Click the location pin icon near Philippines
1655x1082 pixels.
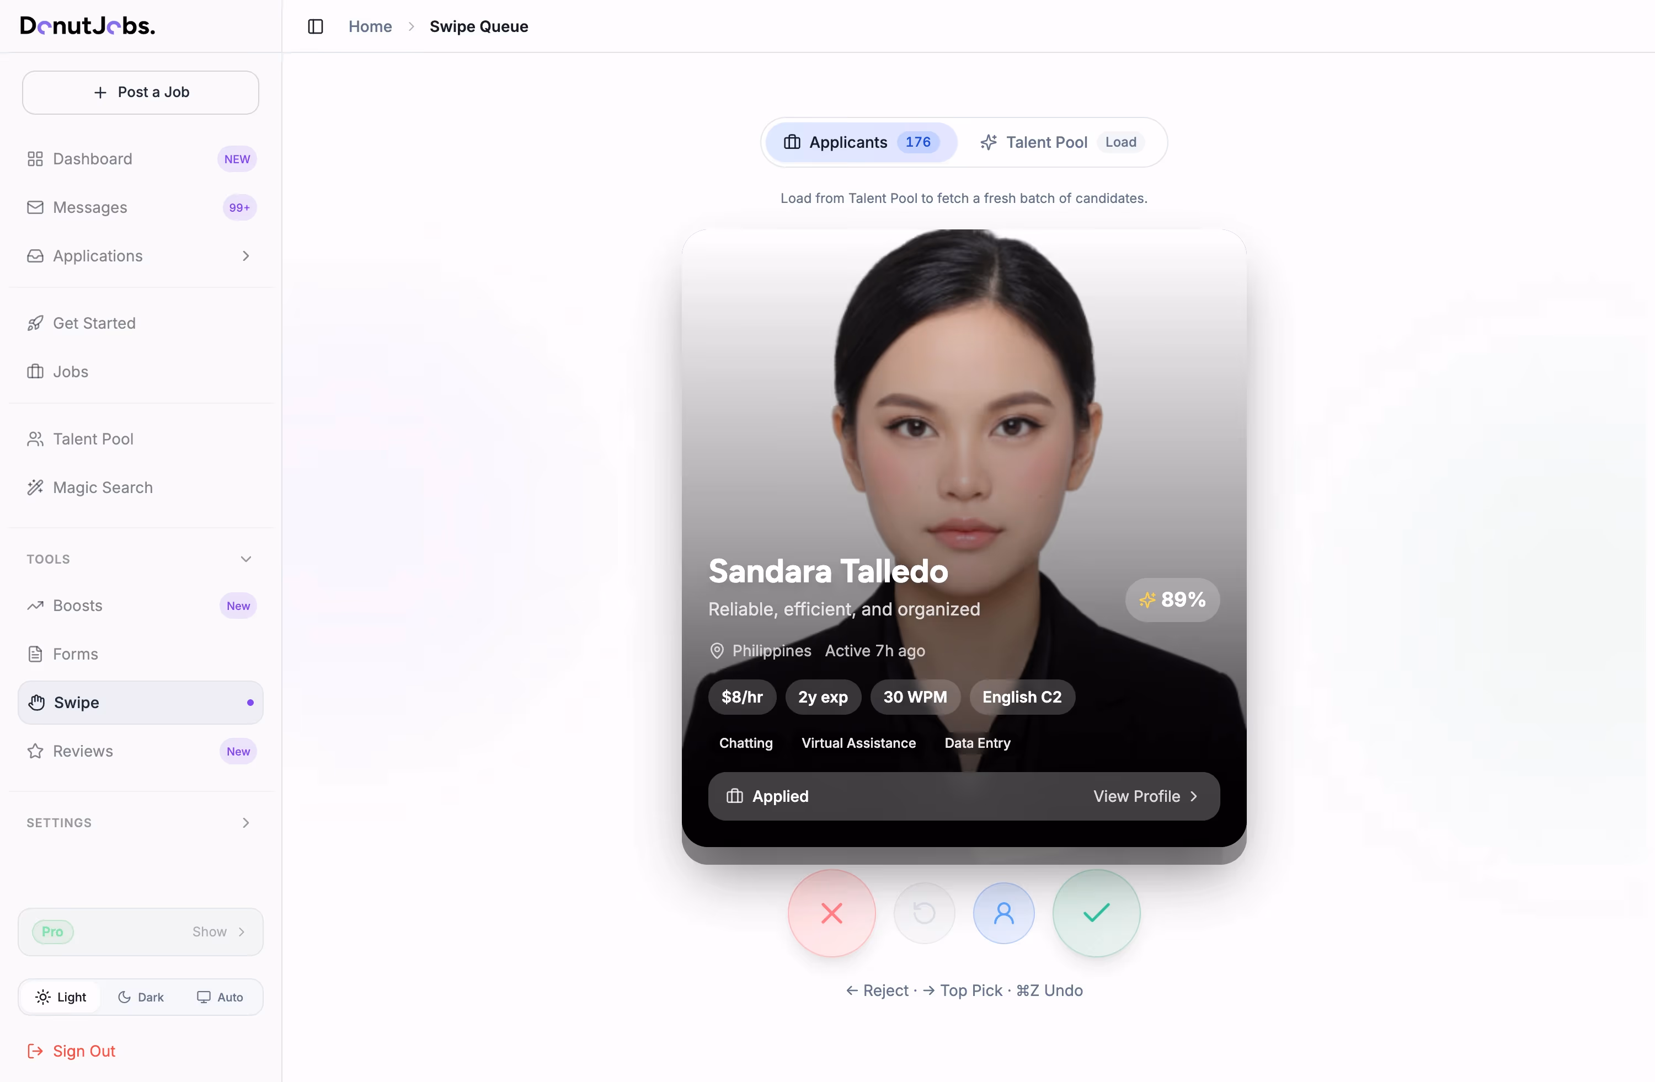pyautogui.click(x=717, y=651)
